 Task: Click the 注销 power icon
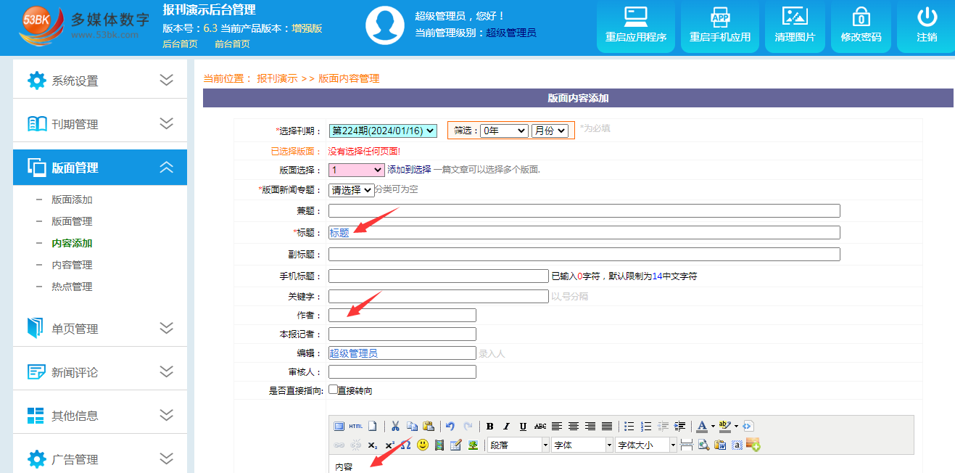(926, 26)
